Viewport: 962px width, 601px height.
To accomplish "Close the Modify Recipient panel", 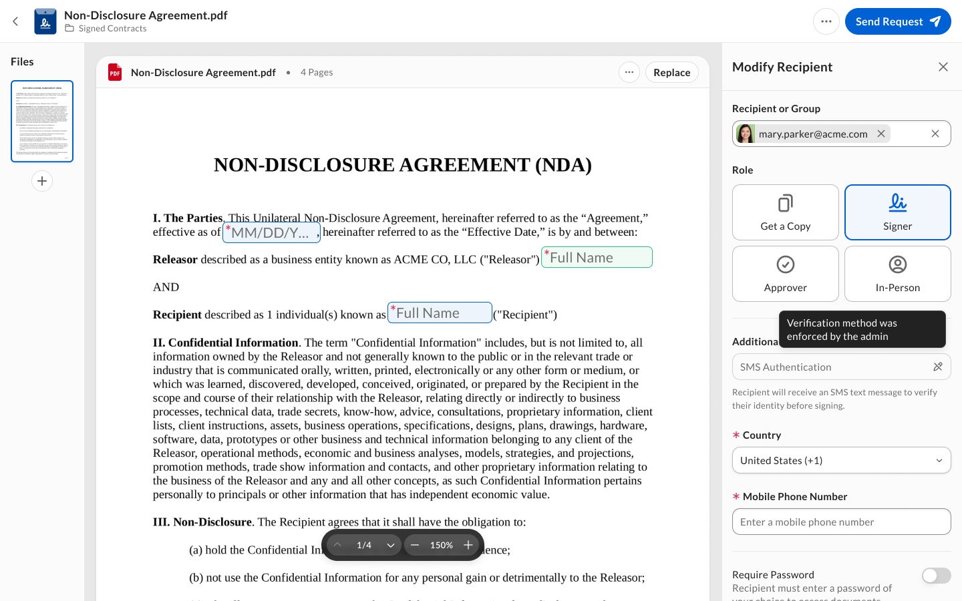I will click(943, 67).
